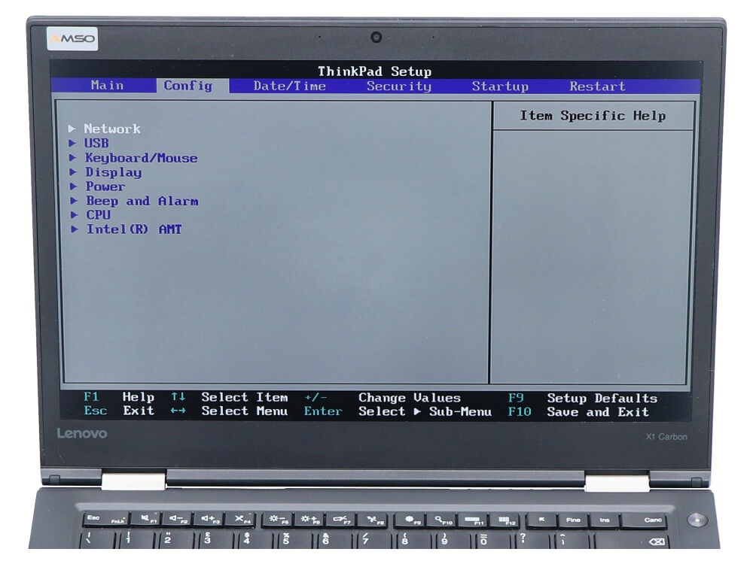This screenshot has width=753, height=564.
Task: Open the Security tab
Action: (x=398, y=86)
